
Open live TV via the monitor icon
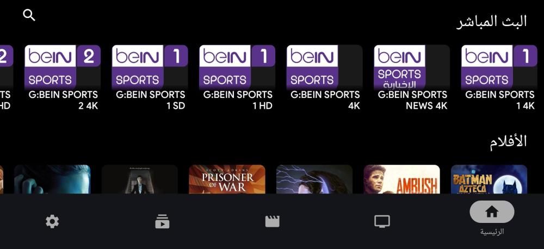pos(382,221)
